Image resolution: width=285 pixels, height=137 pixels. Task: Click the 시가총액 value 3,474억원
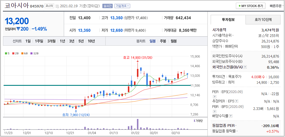270,30
